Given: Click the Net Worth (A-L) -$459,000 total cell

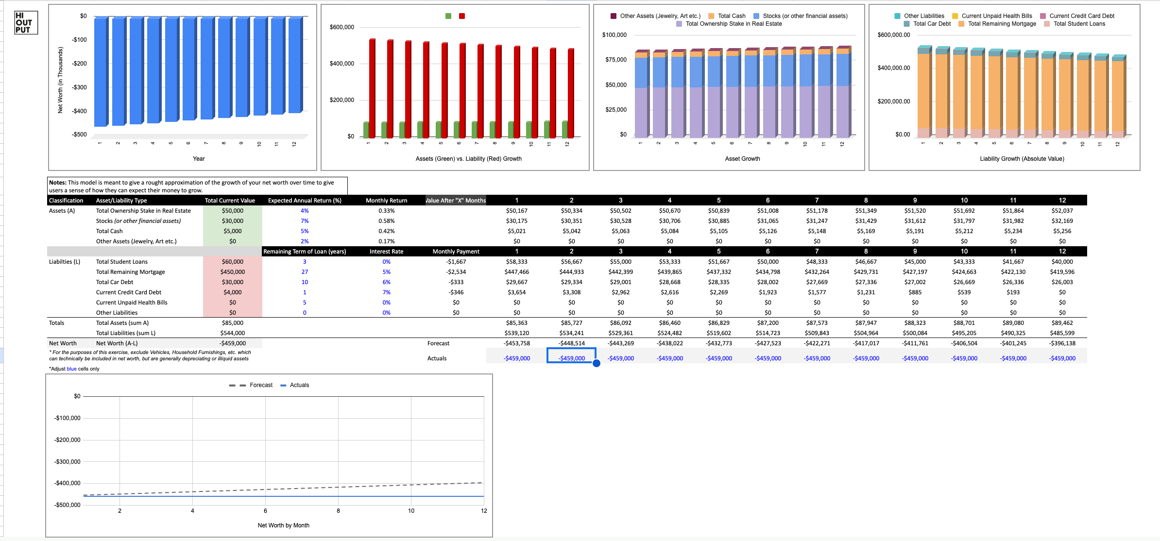Looking at the screenshot, I should click(x=233, y=343).
